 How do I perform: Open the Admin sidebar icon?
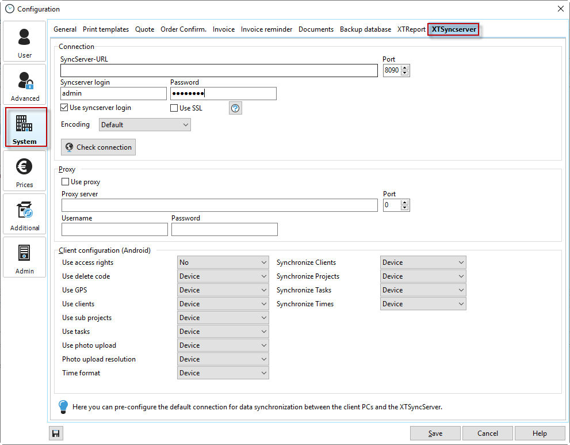pos(24,257)
